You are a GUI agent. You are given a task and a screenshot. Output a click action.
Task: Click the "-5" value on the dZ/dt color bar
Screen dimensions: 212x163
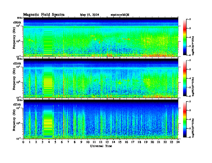tap(190, 128)
